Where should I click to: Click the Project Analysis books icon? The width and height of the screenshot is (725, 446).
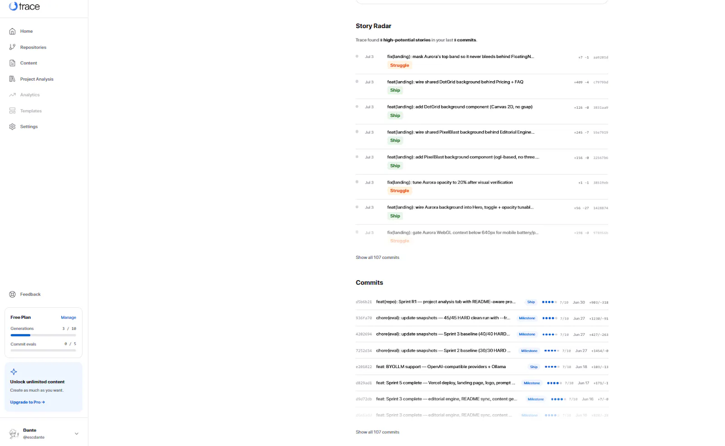tap(12, 79)
